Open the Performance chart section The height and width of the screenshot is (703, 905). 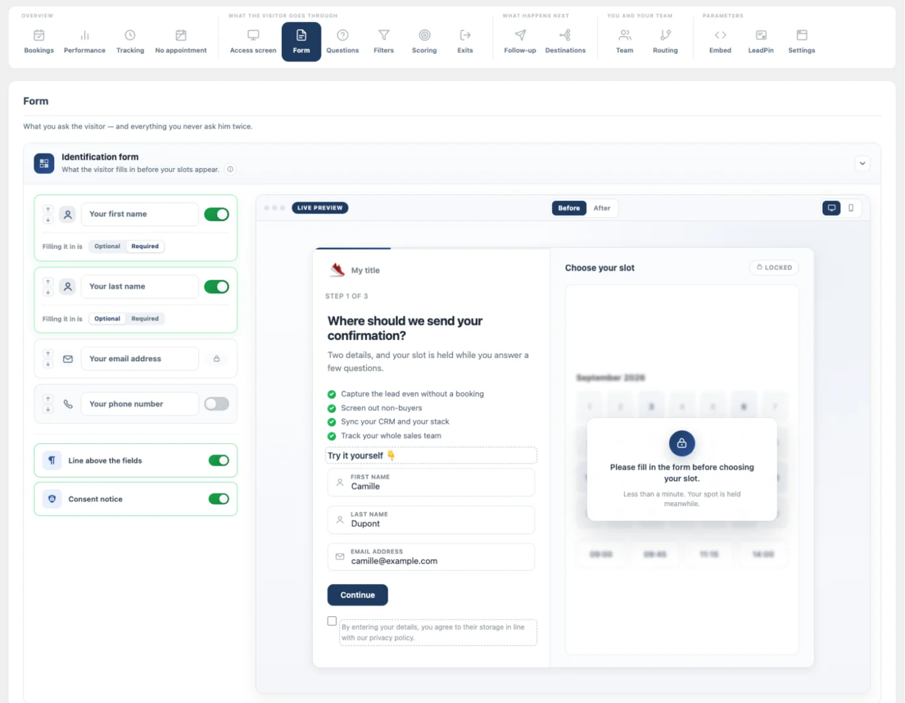[x=85, y=41]
